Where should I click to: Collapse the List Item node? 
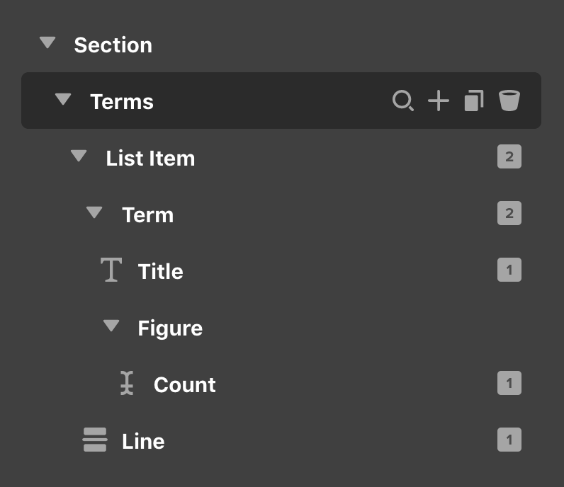[79, 156]
